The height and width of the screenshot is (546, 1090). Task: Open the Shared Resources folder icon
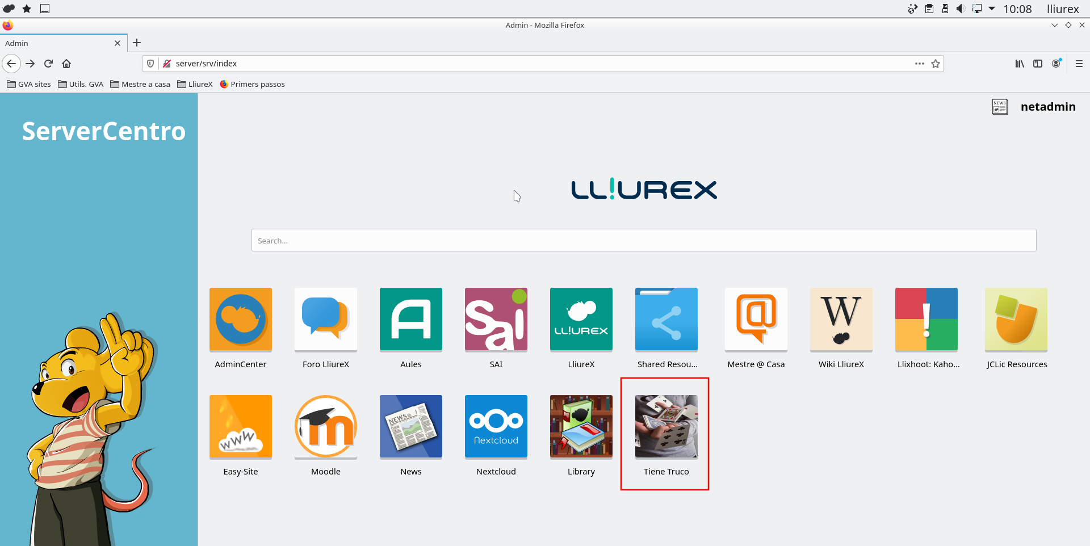pyautogui.click(x=666, y=319)
